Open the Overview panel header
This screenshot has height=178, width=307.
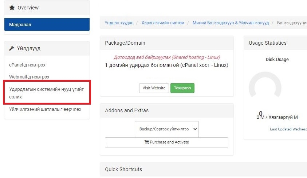(x=47, y=8)
